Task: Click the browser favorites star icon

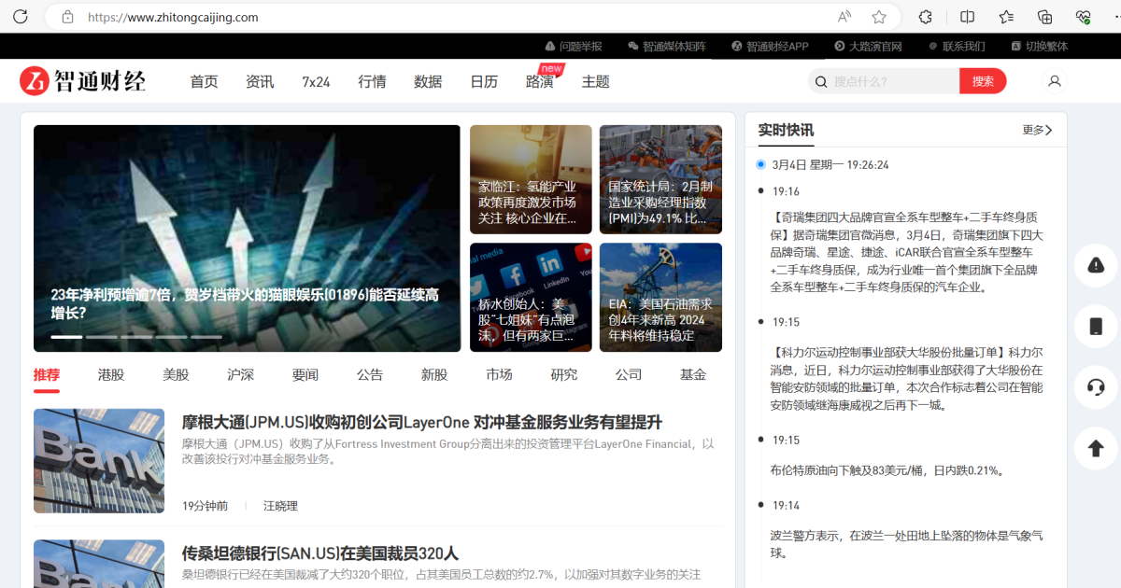Action: coord(879,16)
